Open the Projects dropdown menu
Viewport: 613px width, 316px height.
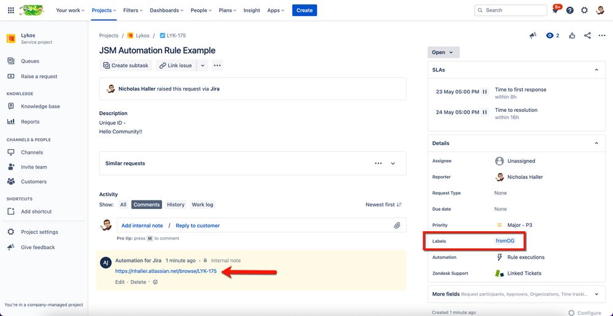point(104,10)
